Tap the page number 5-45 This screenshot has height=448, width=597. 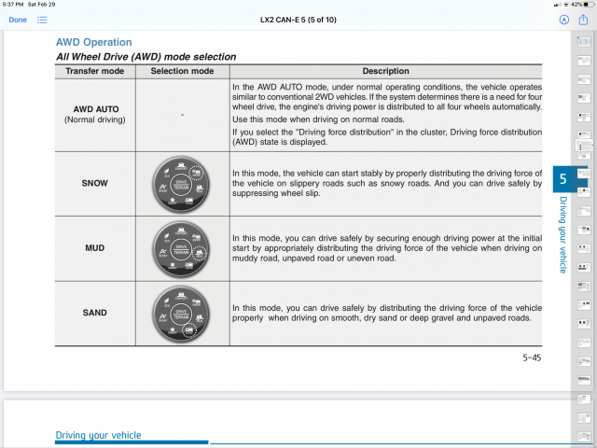(x=532, y=357)
